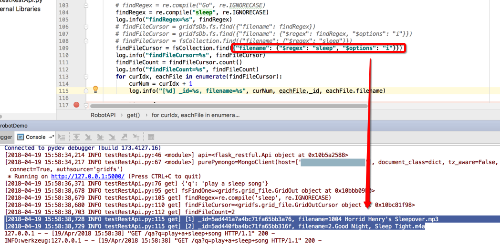Image resolution: width=500 pixels, height=246 pixels.
Task: Click console line 'fsFindOne=<gridfs.grid_file.GridOut'
Action: point(190,191)
